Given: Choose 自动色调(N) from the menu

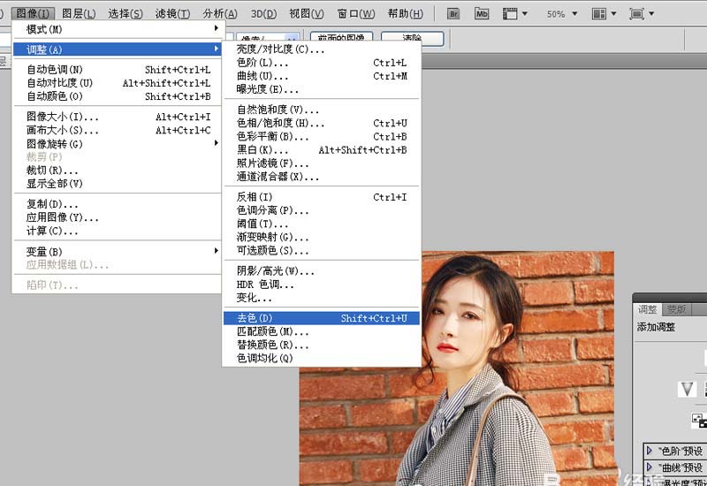Looking at the screenshot, I should pos(117,70).
